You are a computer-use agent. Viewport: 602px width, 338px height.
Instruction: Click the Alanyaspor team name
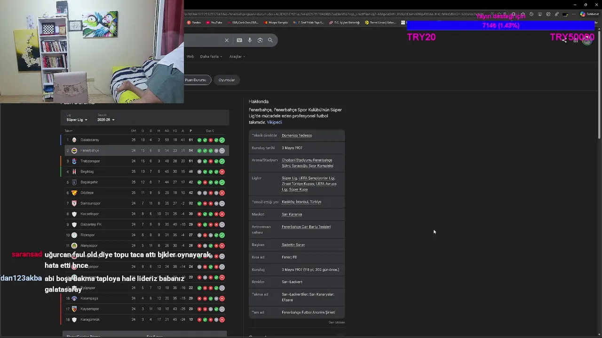coord(89,246)
